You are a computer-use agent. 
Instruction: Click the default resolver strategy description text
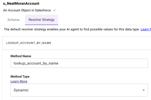pyautogui.click(x=72, y=29)
